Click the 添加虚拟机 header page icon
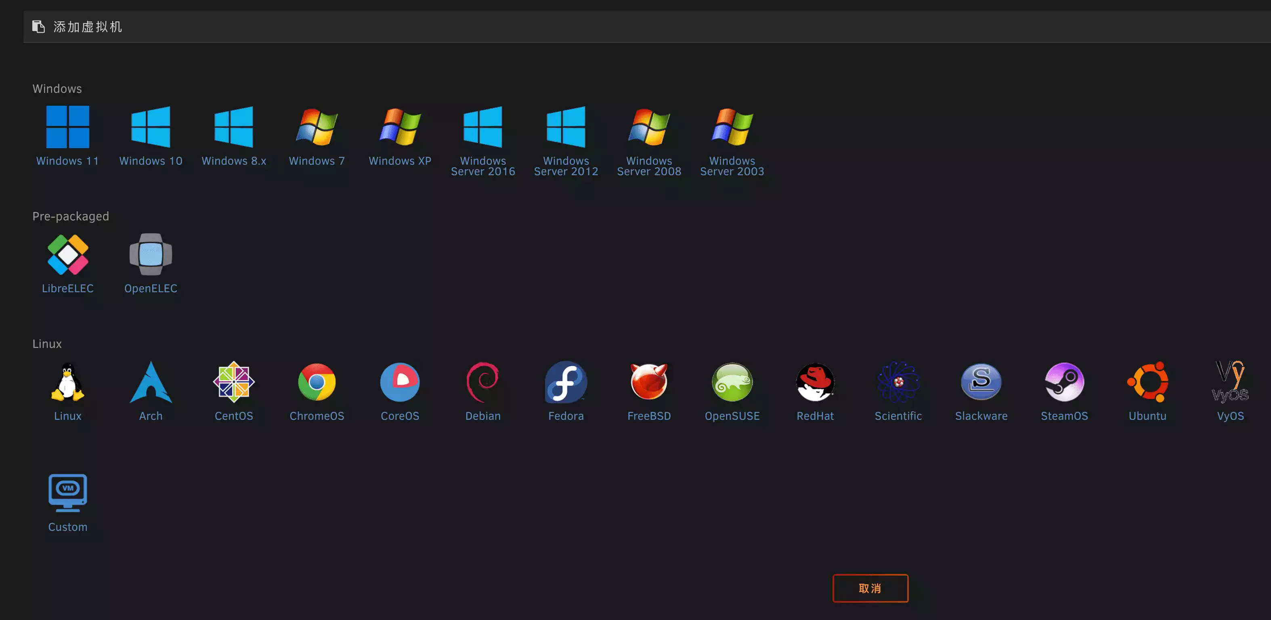 tap(38, 27)
